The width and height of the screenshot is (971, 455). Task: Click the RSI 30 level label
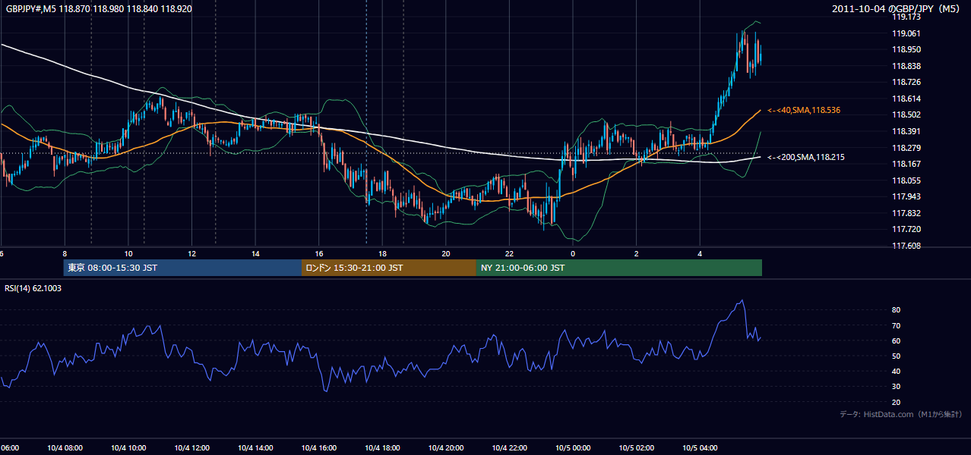[x=896, y=387]
